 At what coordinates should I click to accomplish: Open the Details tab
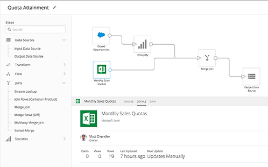[141, 102]
